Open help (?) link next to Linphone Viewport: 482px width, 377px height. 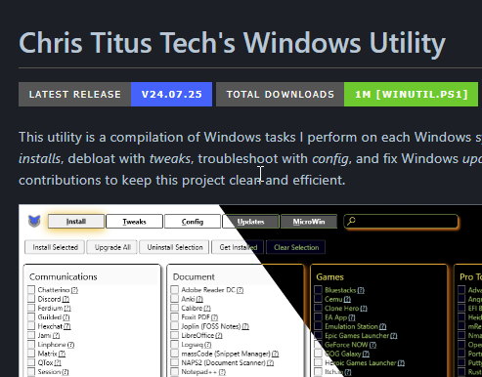[x=70, y=345]
